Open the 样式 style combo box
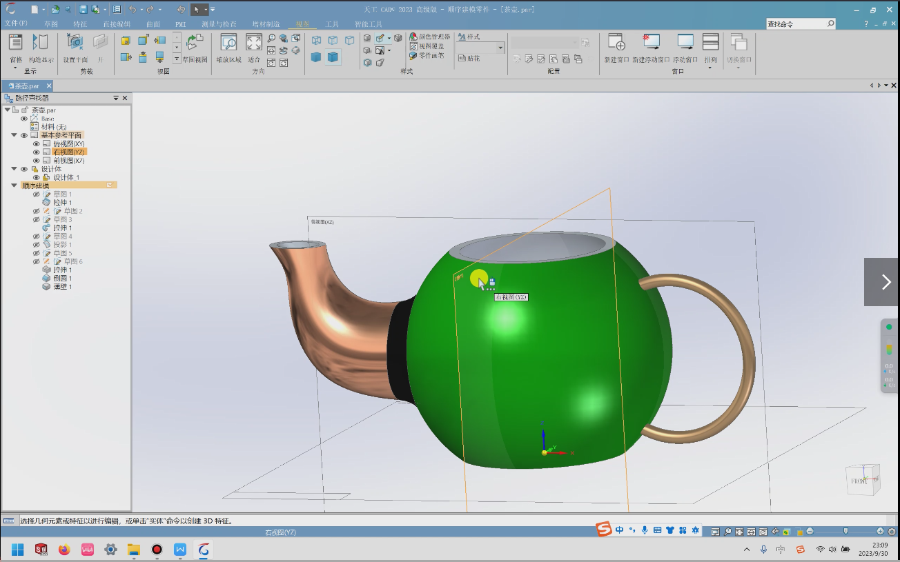The image size is (900, 562). (x=480, y=48)
